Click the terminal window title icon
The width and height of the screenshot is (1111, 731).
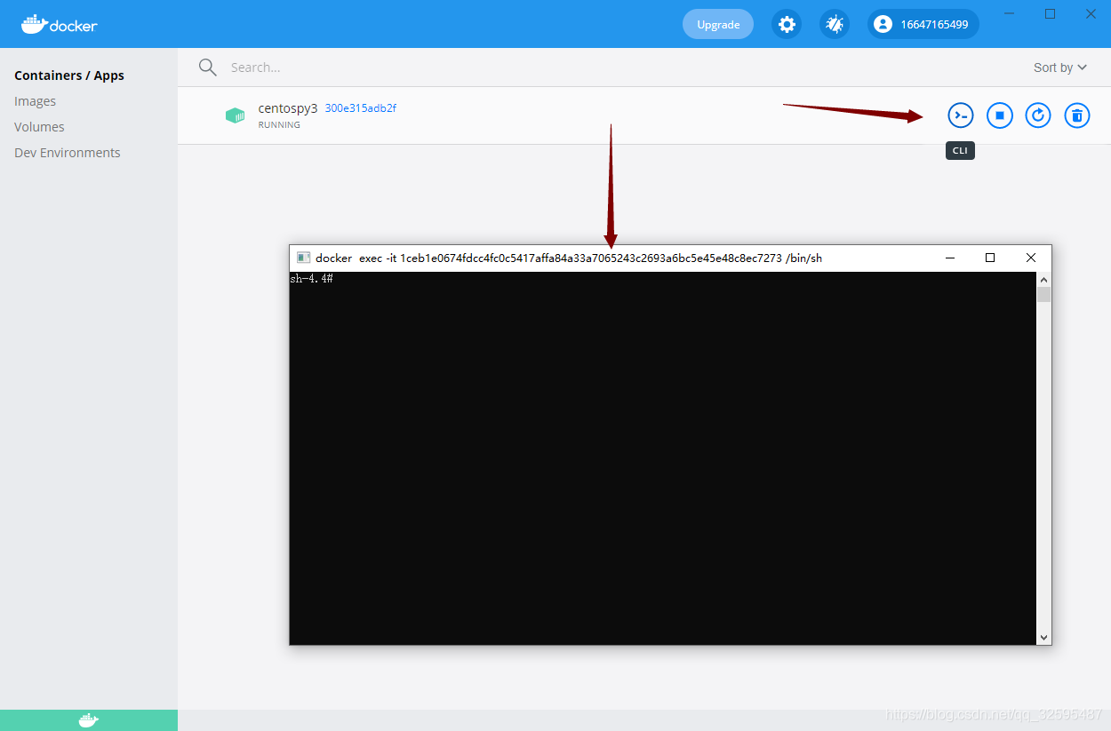(x=303, y=258)
